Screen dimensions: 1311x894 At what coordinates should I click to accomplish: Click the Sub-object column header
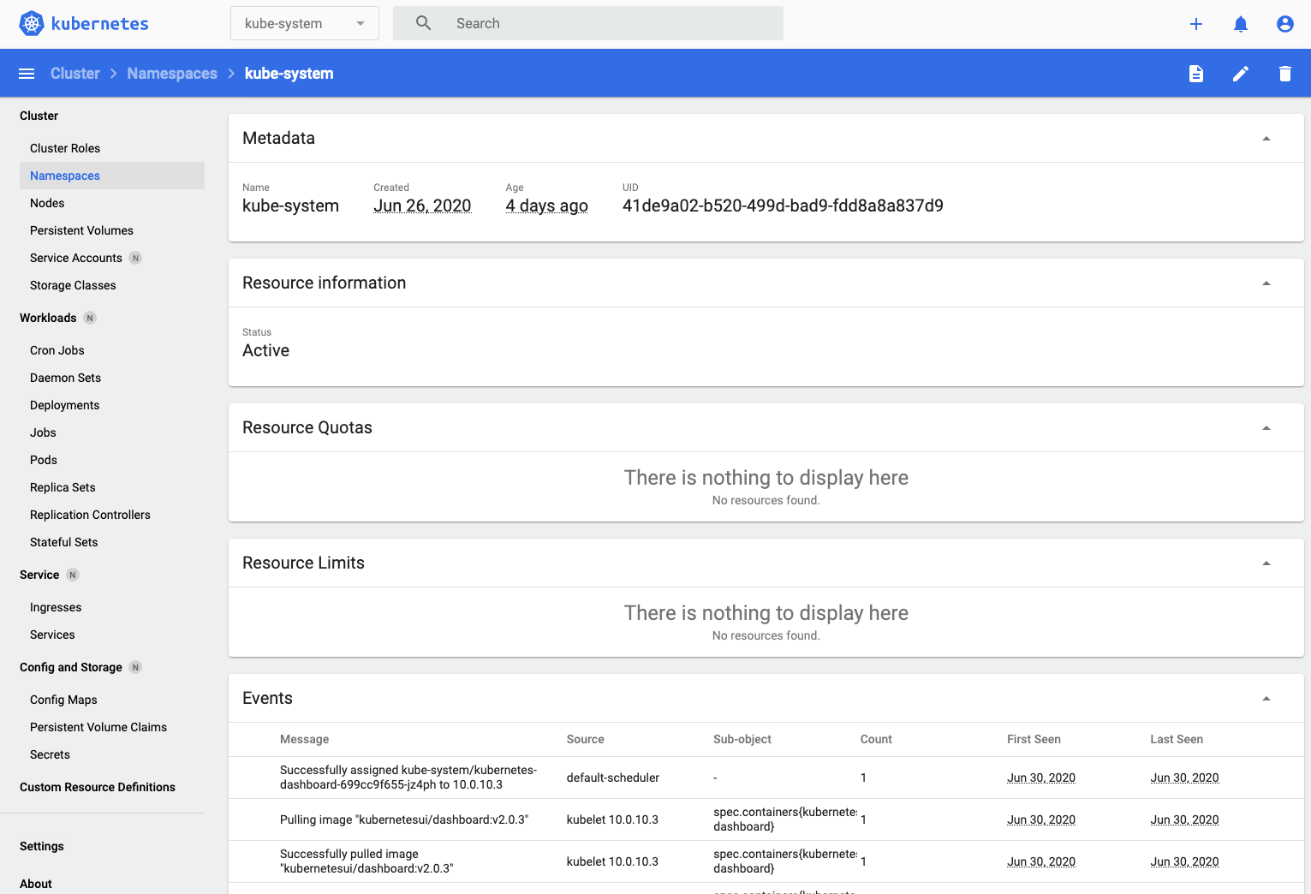(x=742, y=739)
